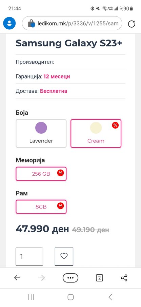
Task: Open the browser three-dot menu
Action: [70, 278]
